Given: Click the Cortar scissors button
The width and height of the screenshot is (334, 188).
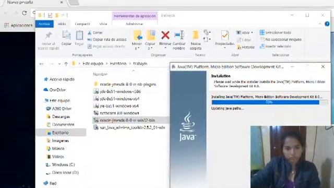Looking at the screenshot, I should click(95, 32).
